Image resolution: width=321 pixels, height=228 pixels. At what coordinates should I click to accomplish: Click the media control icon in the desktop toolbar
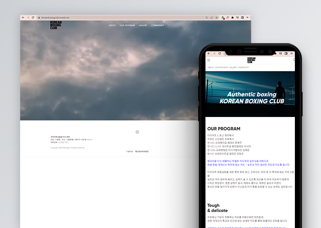point(238,18)
